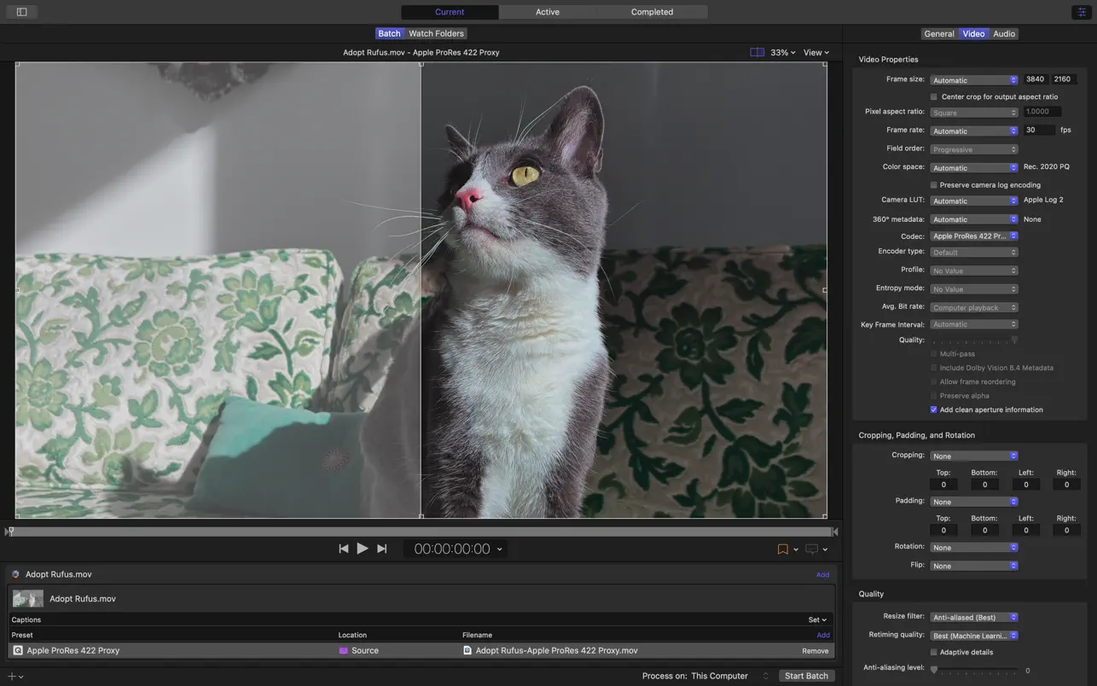
Task: Uncheck Add clean aperture information
Action: (934, 410)
